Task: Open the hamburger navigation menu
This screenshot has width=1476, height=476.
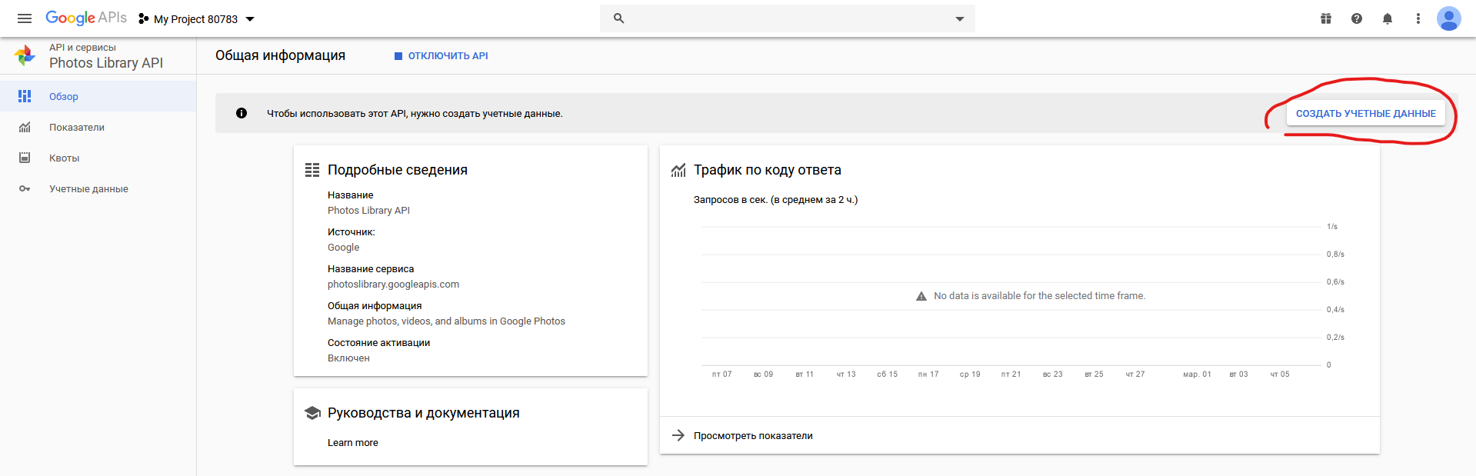Action: (25, 18)
